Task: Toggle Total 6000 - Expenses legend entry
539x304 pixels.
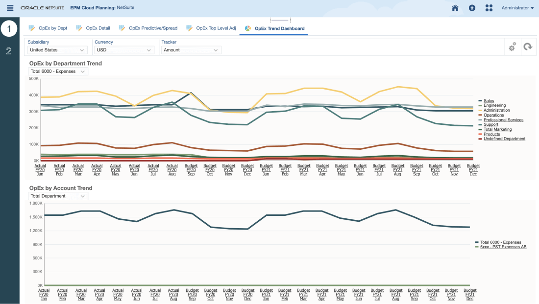Action: (500, 242)
